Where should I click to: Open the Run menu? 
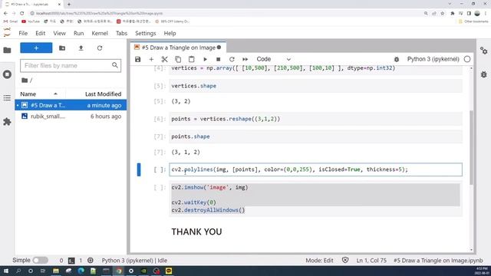click(78, 33)
